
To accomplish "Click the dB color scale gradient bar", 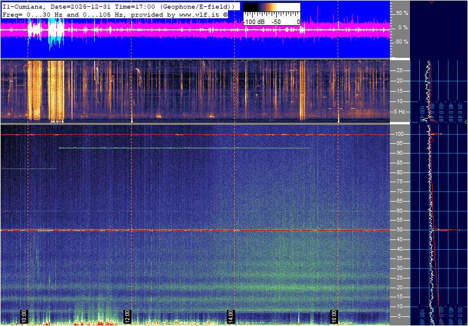I will (x=271, y=9).
